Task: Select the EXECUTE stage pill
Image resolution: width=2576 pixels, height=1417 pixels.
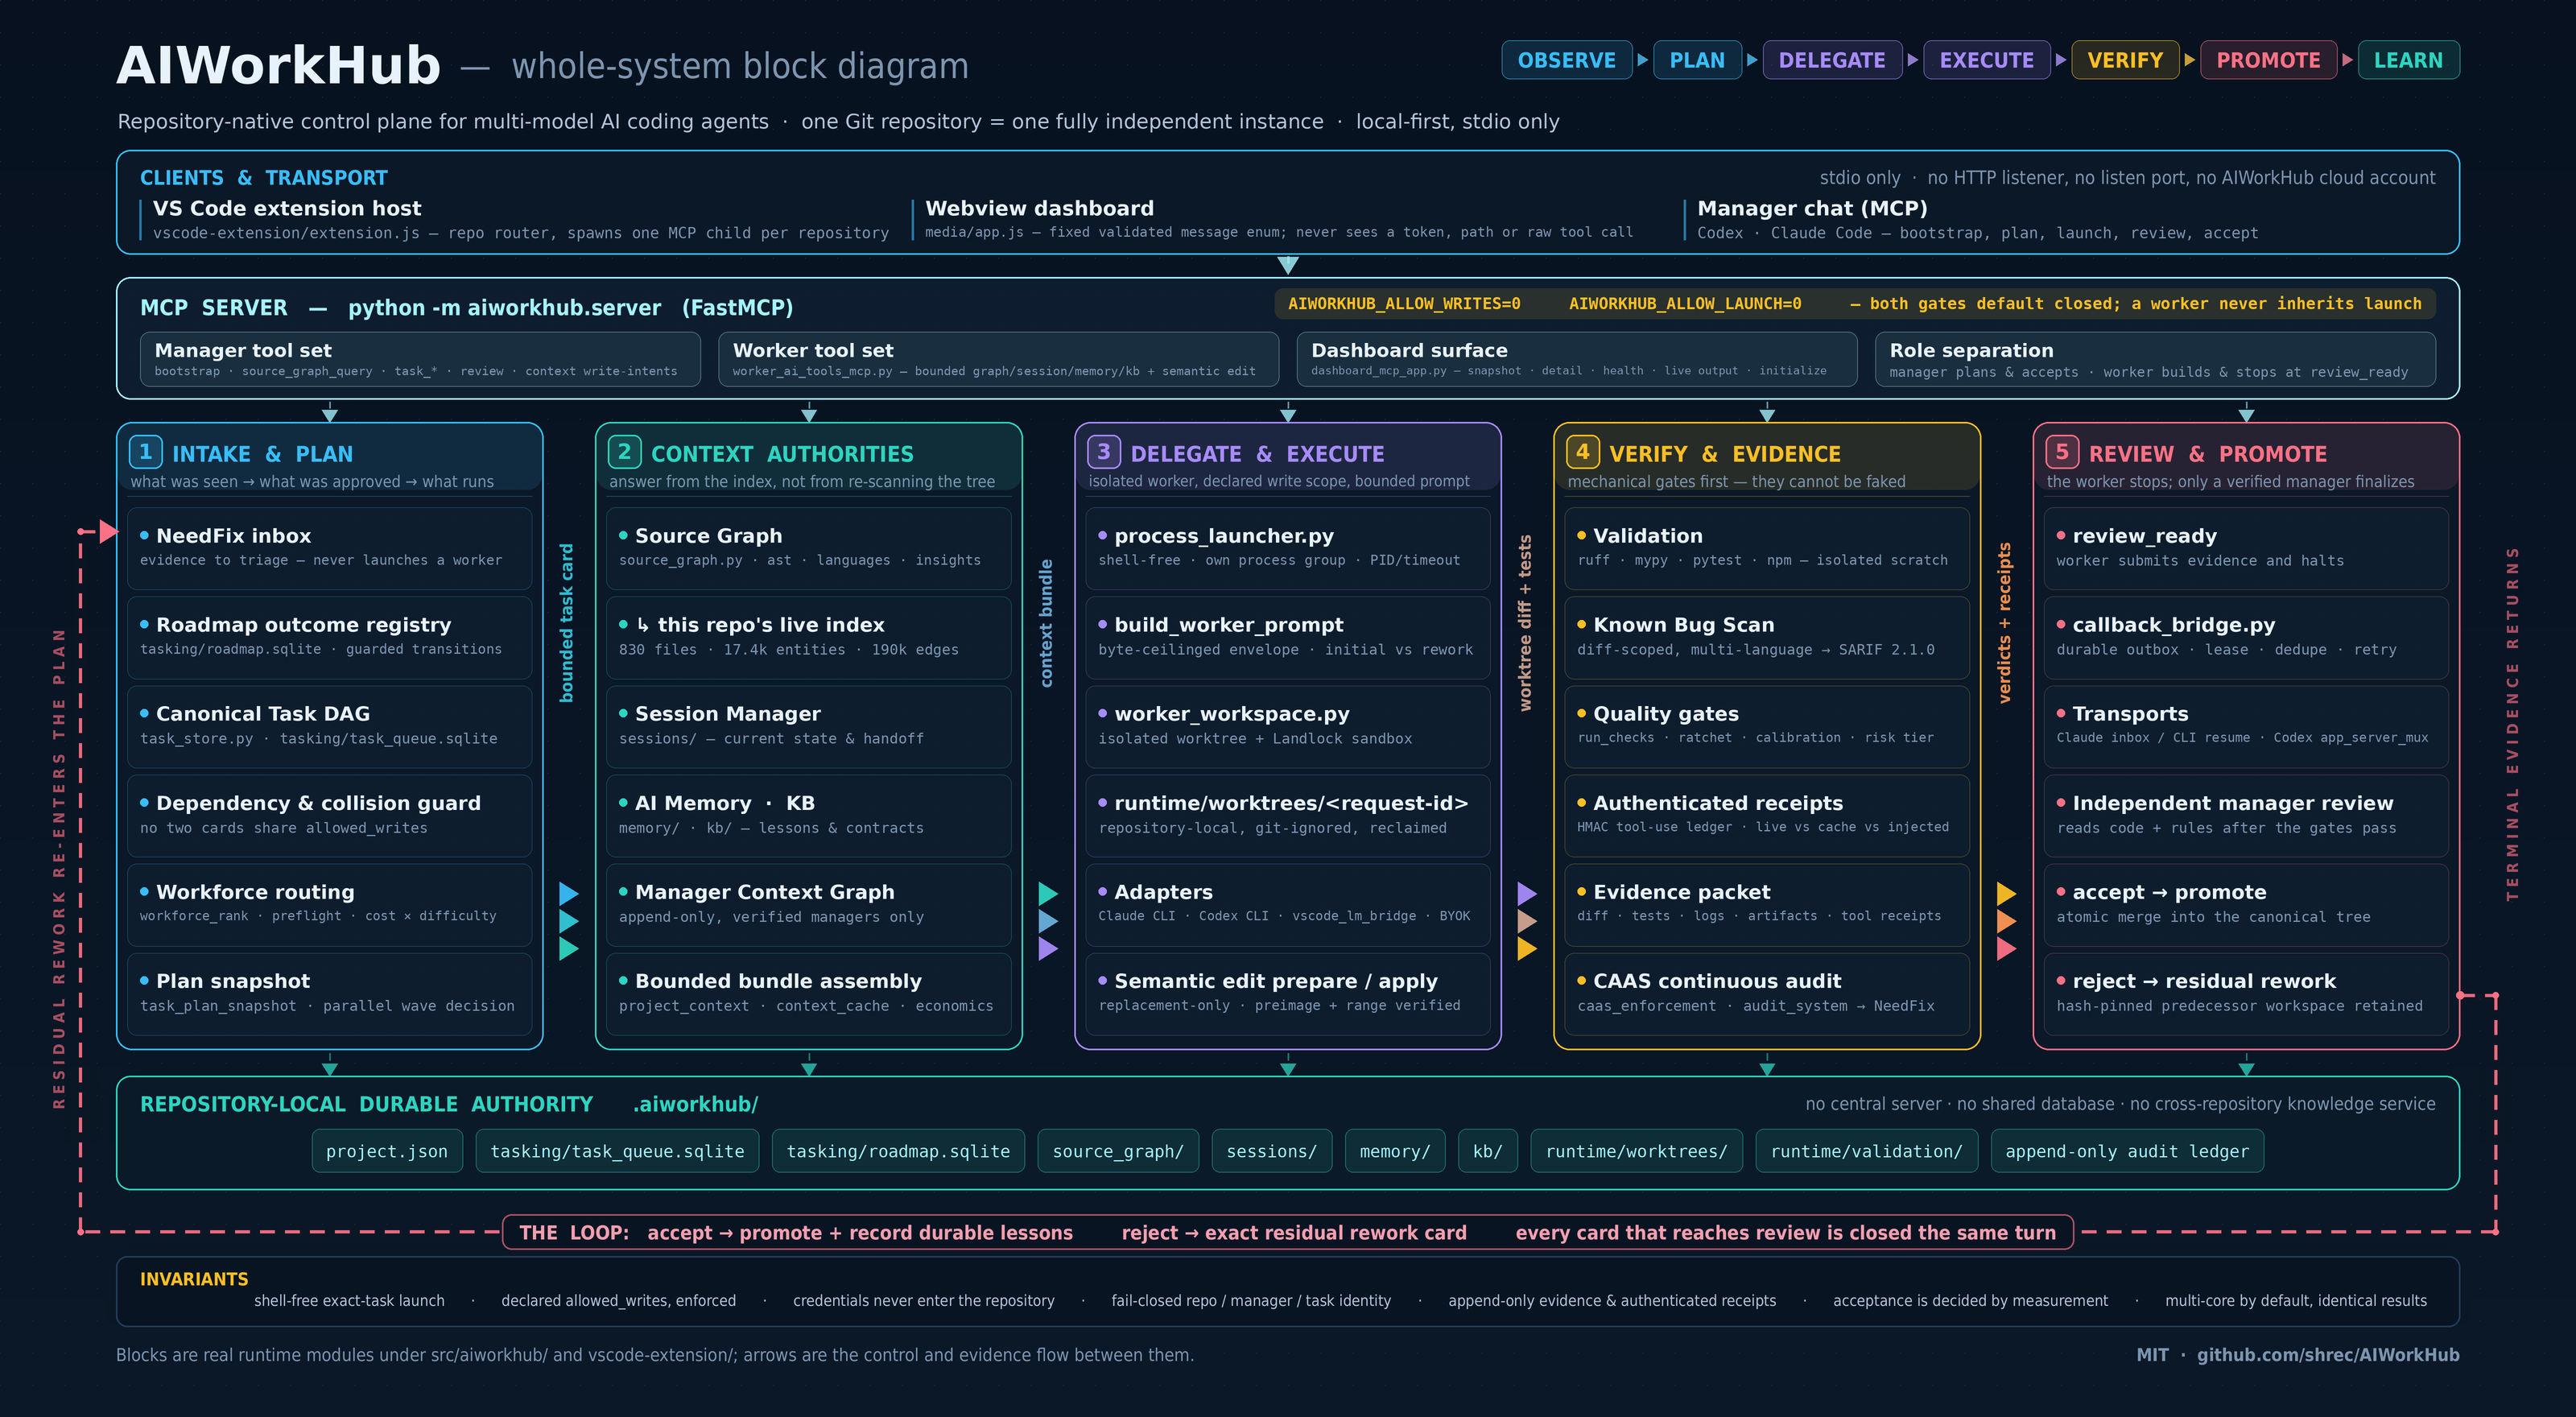Action: point(1986,60)
